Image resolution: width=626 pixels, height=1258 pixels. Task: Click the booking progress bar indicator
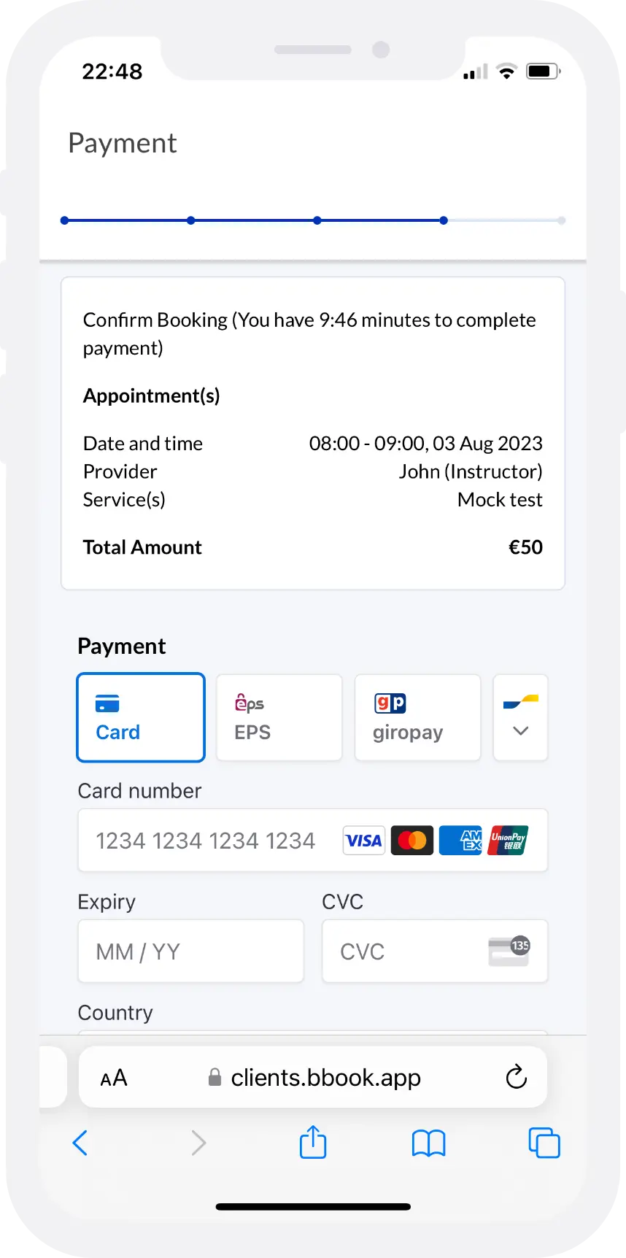[x=314, y=220]
